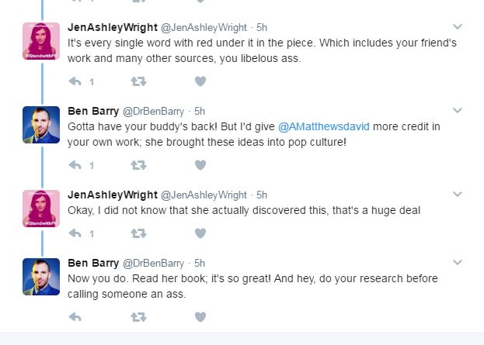
Task: Open the chevron menu on the 'Okay, I did not know' tweet
Action: tap(457, 195)
